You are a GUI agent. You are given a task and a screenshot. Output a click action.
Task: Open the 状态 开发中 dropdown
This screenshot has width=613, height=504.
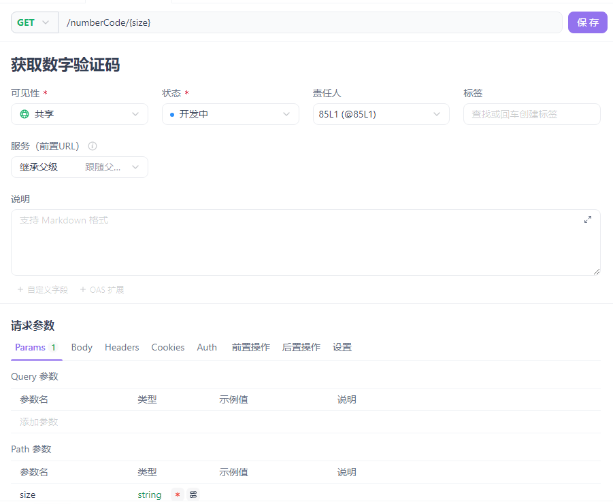coord(230,113)
